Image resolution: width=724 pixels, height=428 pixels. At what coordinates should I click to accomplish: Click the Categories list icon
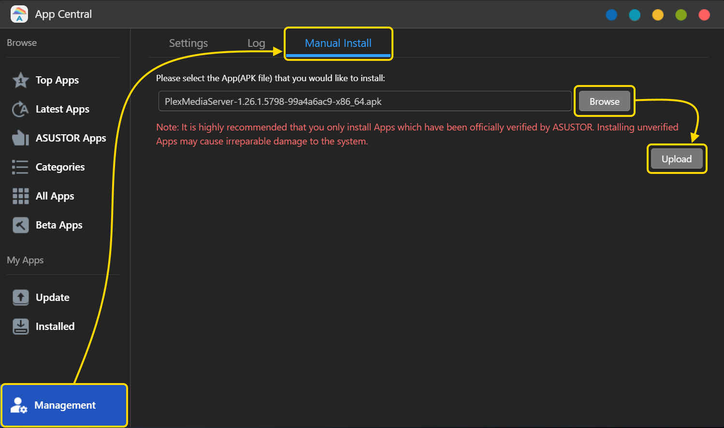[20, 167]
